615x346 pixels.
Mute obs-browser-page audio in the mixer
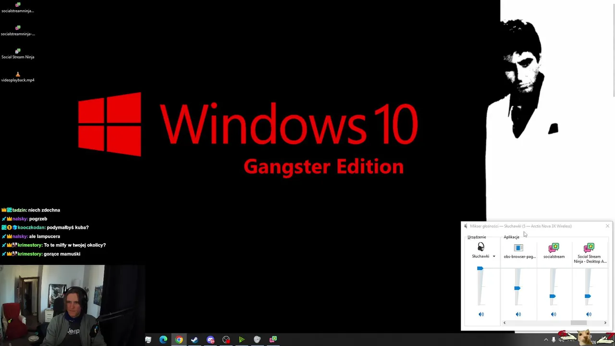coord(518,314)
